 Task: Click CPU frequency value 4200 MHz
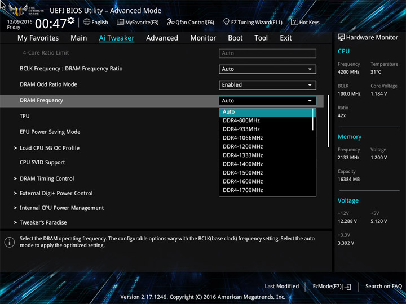[348, 72]
